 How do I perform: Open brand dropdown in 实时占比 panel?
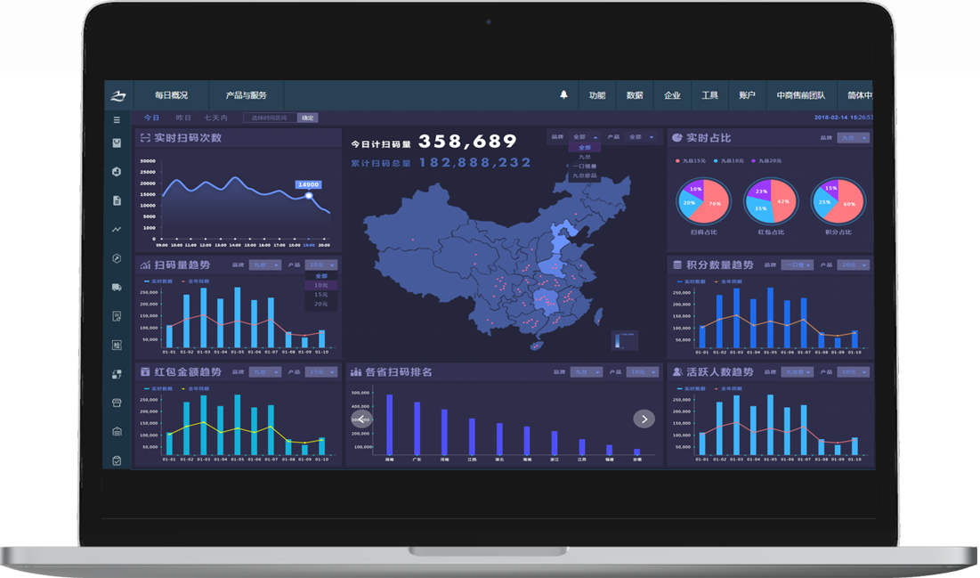[853, 138]
